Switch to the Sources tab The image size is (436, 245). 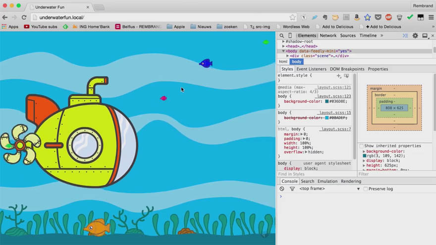point(348,36)
